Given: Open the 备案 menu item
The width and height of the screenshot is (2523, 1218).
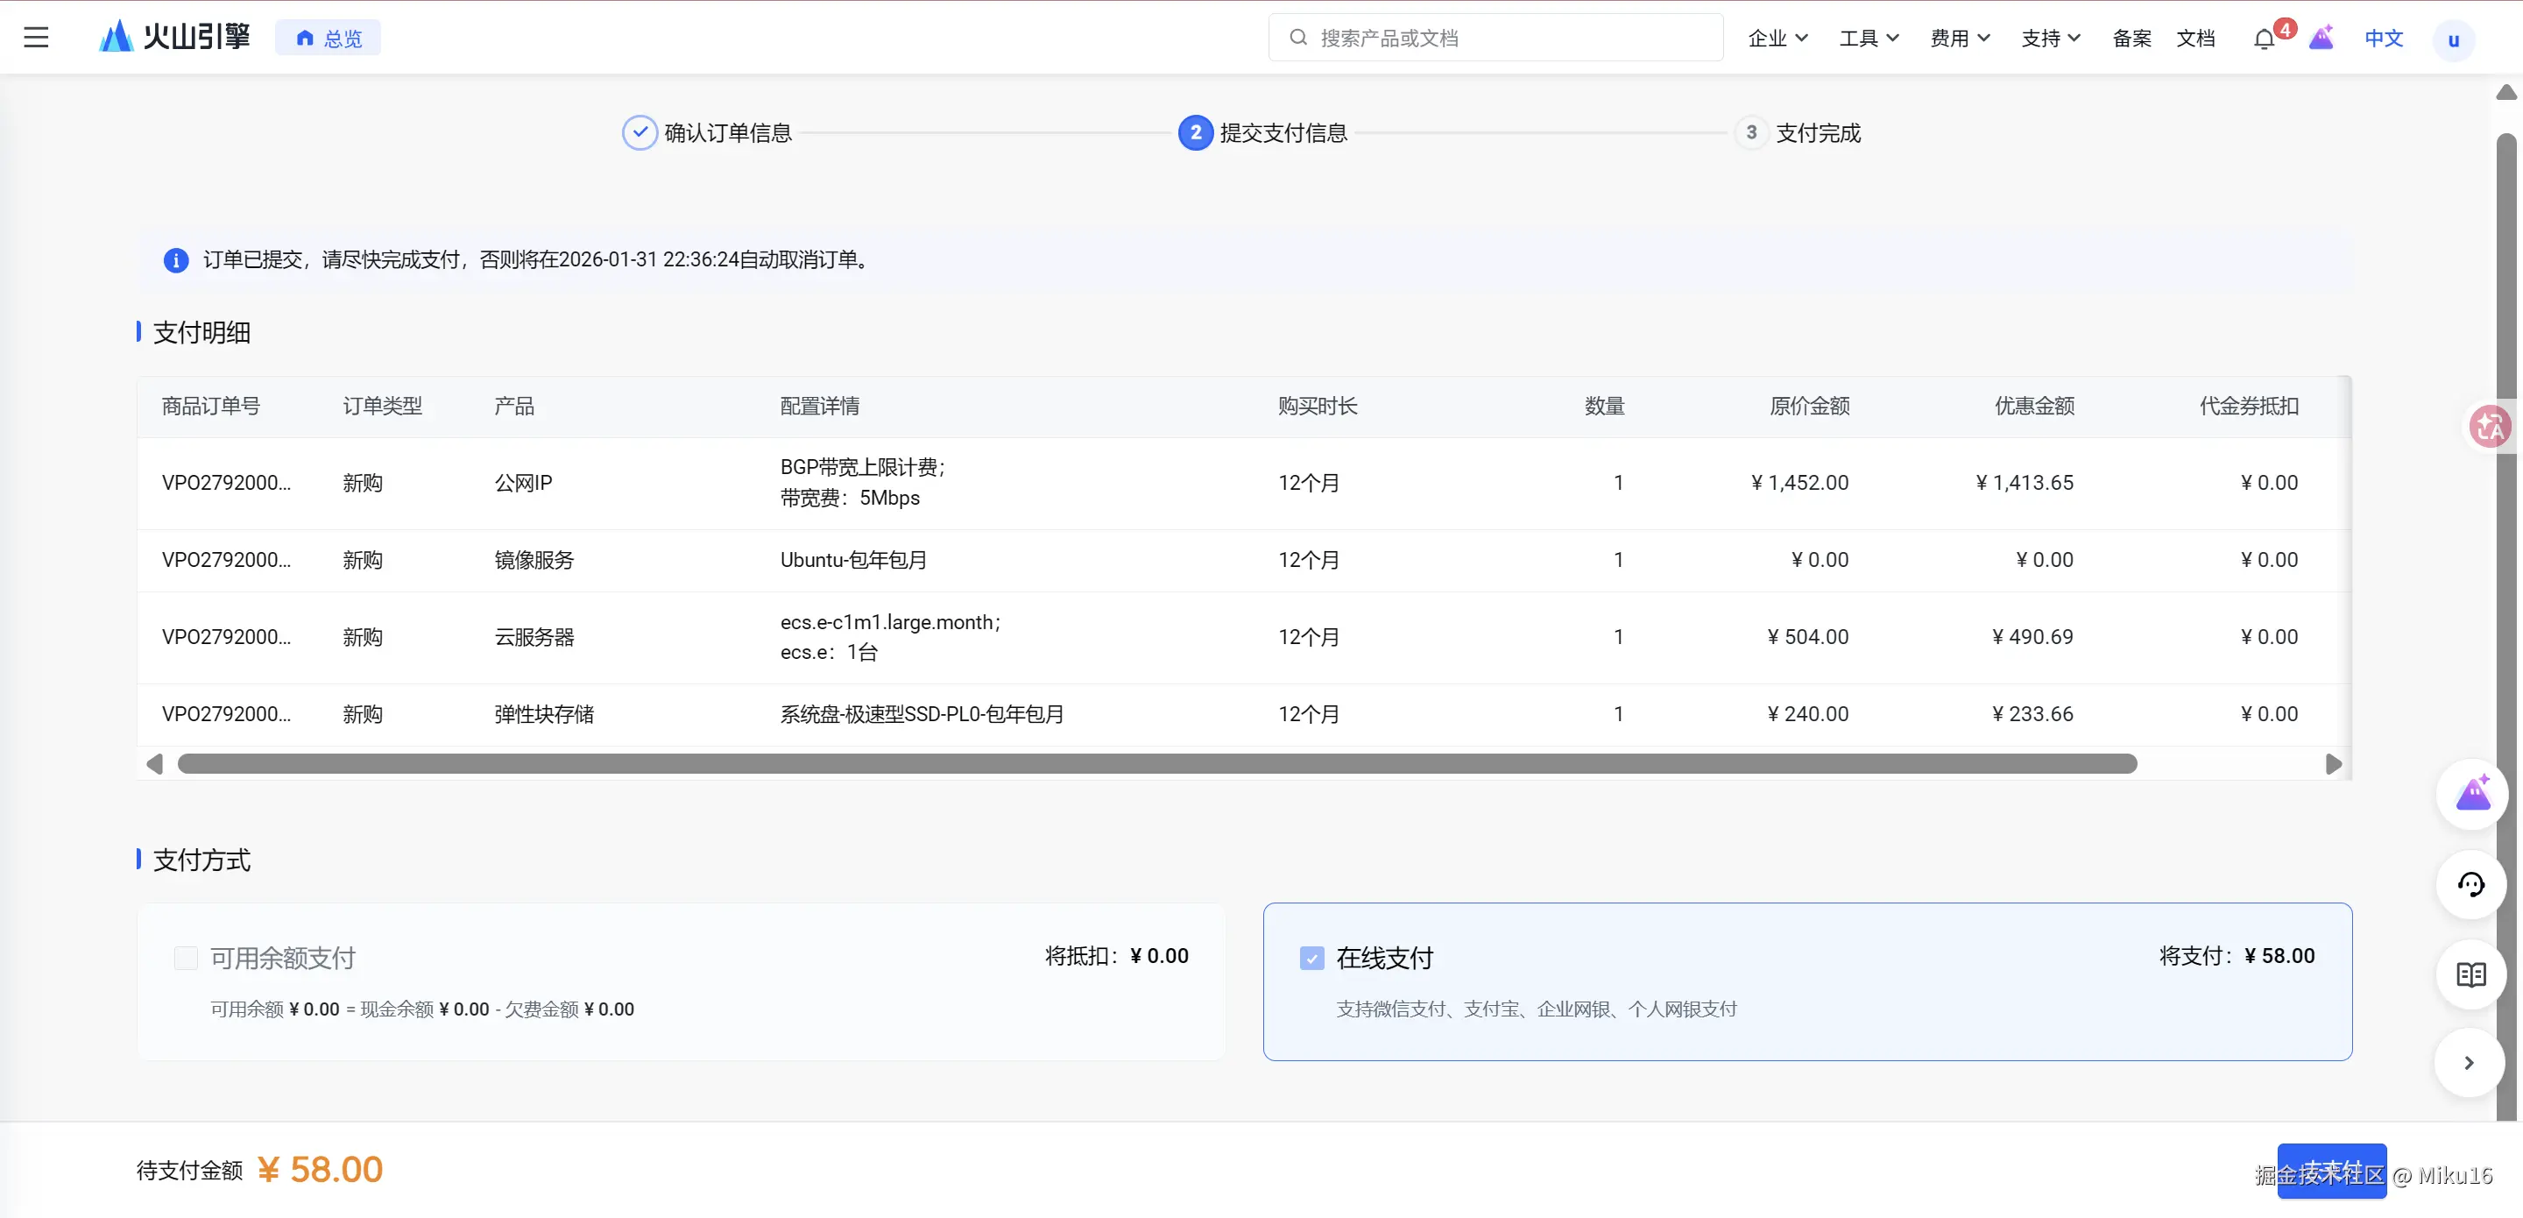Looking at the screenshot, I should tap(2131, 39).
